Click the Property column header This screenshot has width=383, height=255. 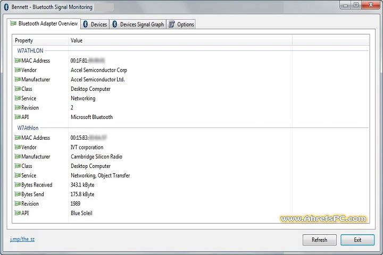[x=40, y=40]
